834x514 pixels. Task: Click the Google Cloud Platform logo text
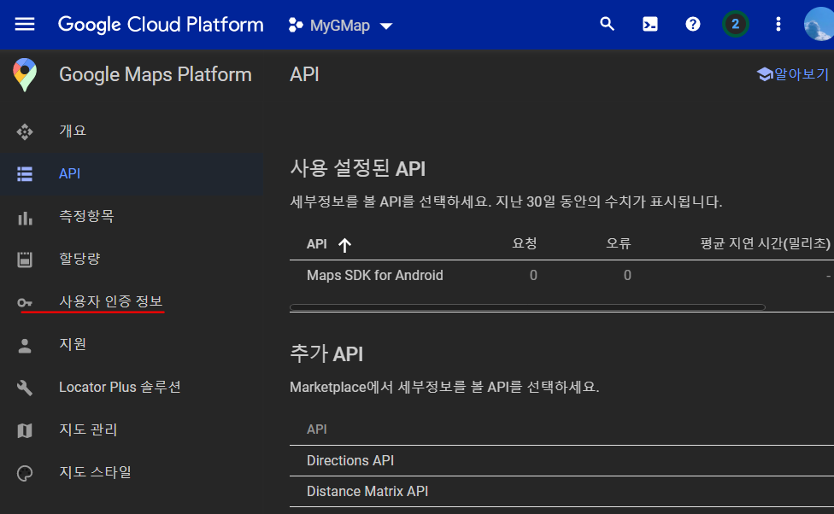coord(161,25)
